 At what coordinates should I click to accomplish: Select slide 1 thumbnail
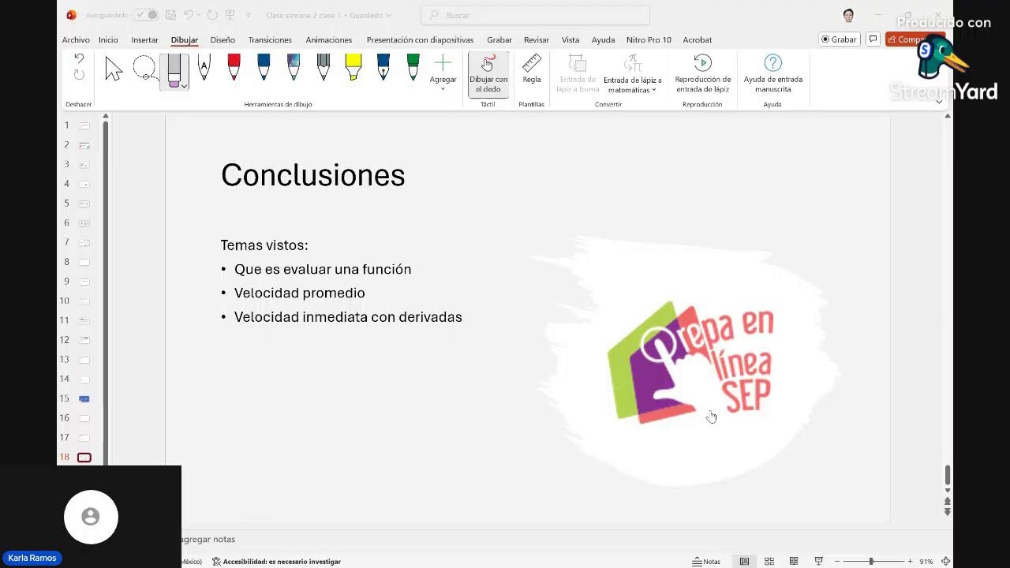(84, 125)
